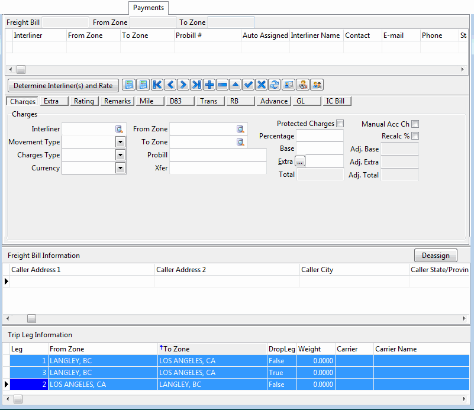Screen dimensions: 474x410
Task: Open the Interliner field lookup icon
Action: click(x=119, y=129)
